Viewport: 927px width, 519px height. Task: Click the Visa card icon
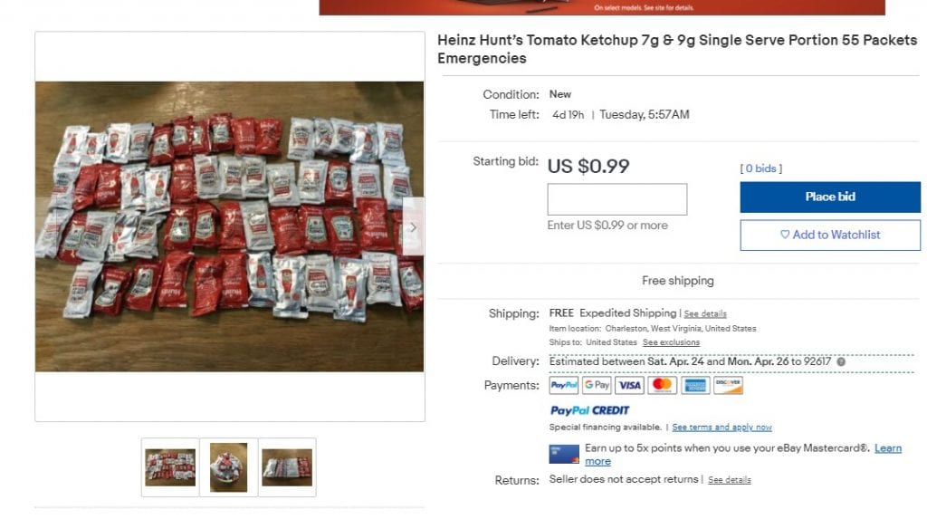tap(630, 385)
